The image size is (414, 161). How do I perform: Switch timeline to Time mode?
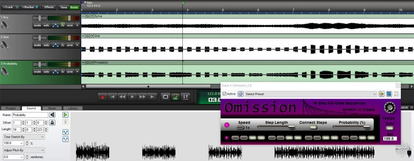click(x=64, y=7)
